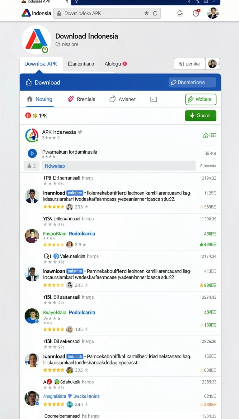Image resolution: width=239 pixels, height=419 pixels.
Task: Select the Nowing tab
Action: (40, 99)
